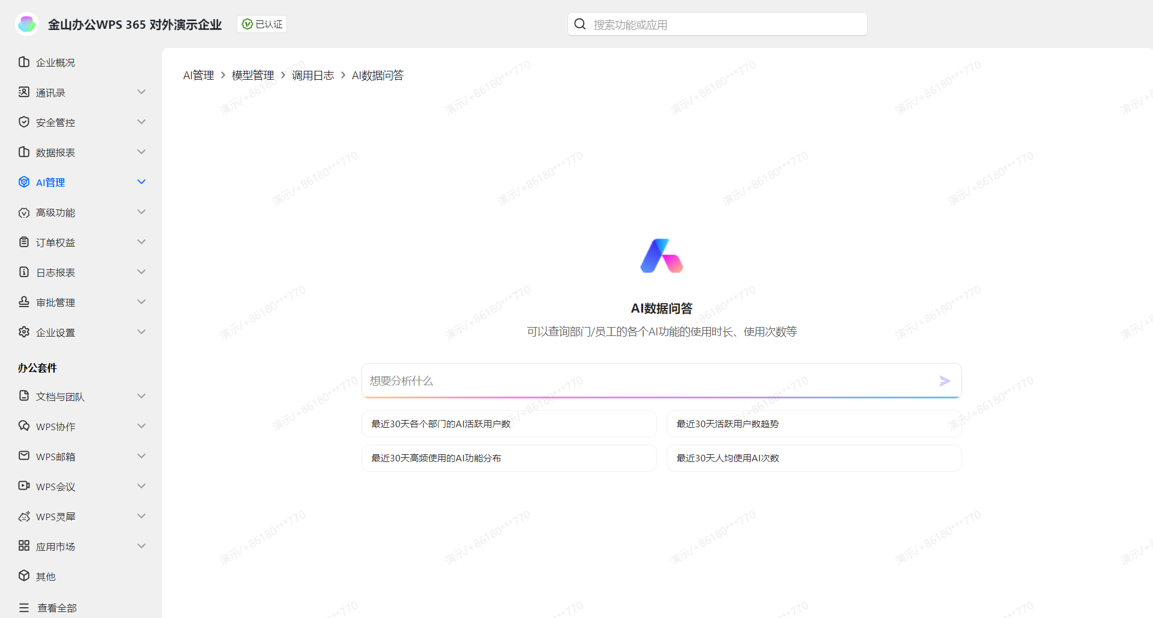Choose 最近30天人均使用AI次数 suggestion

tap(814, 458)
